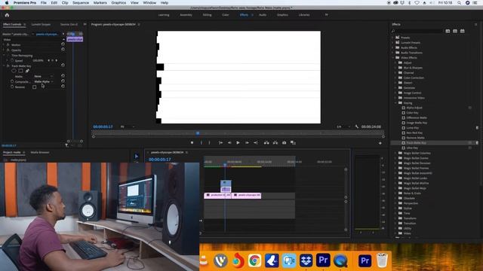The height and width of the screenshot is (271, 483).
Task: Select the ellipse mask tool under Track Matte Key
Action: click(14, 71)
